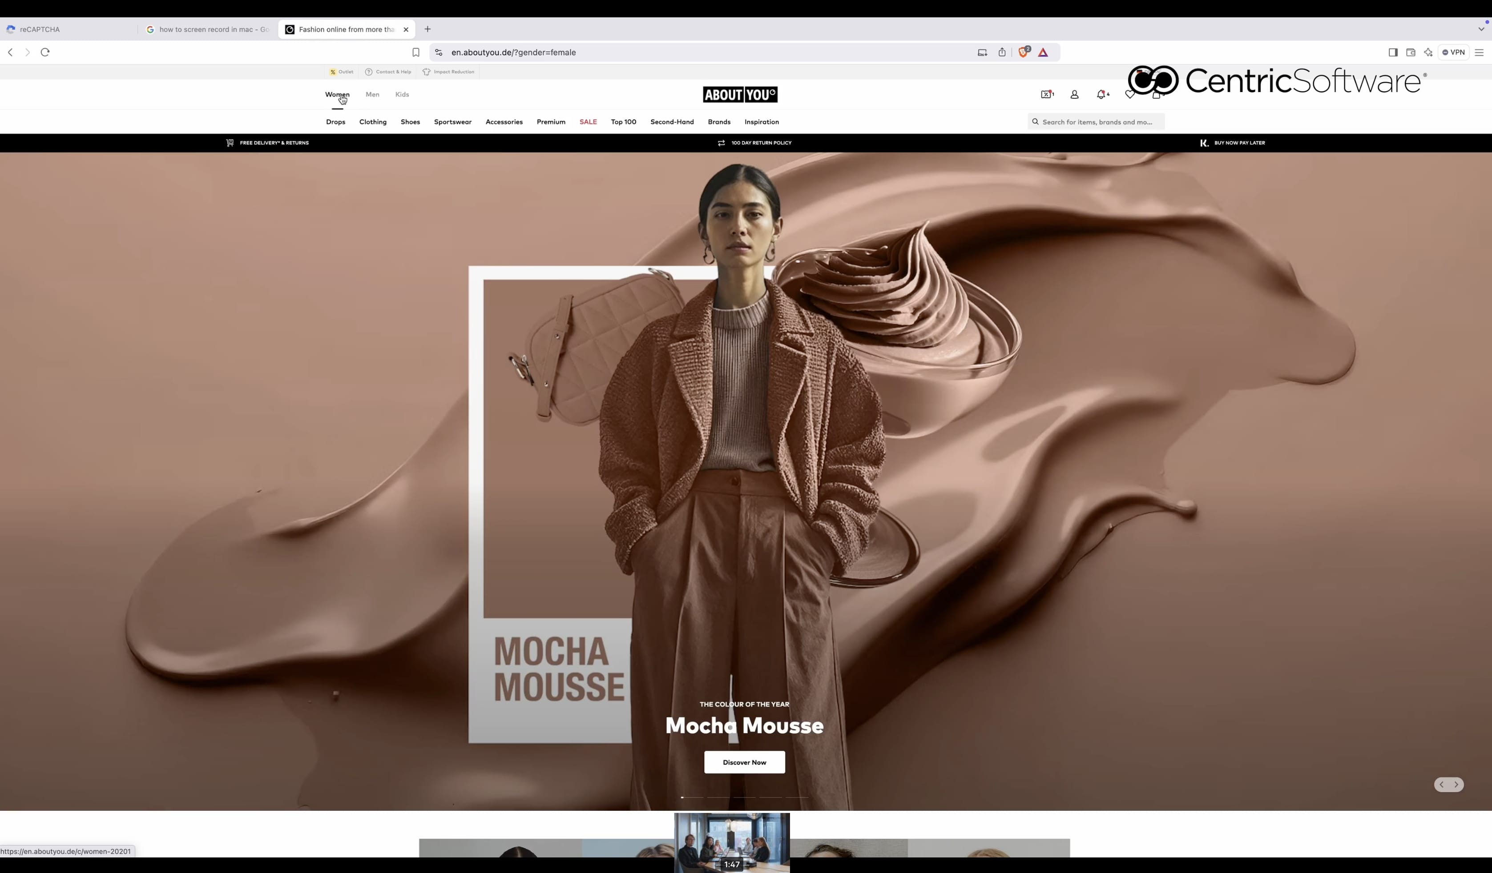
Task: Toggle the VPN button
Action: [x=1453, y=52]
